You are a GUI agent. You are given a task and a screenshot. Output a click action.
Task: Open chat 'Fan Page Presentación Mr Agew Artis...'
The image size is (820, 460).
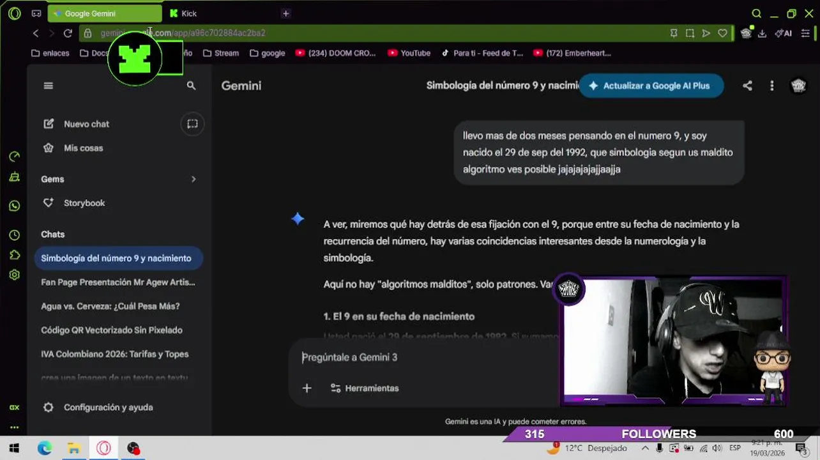click(118, 282)
